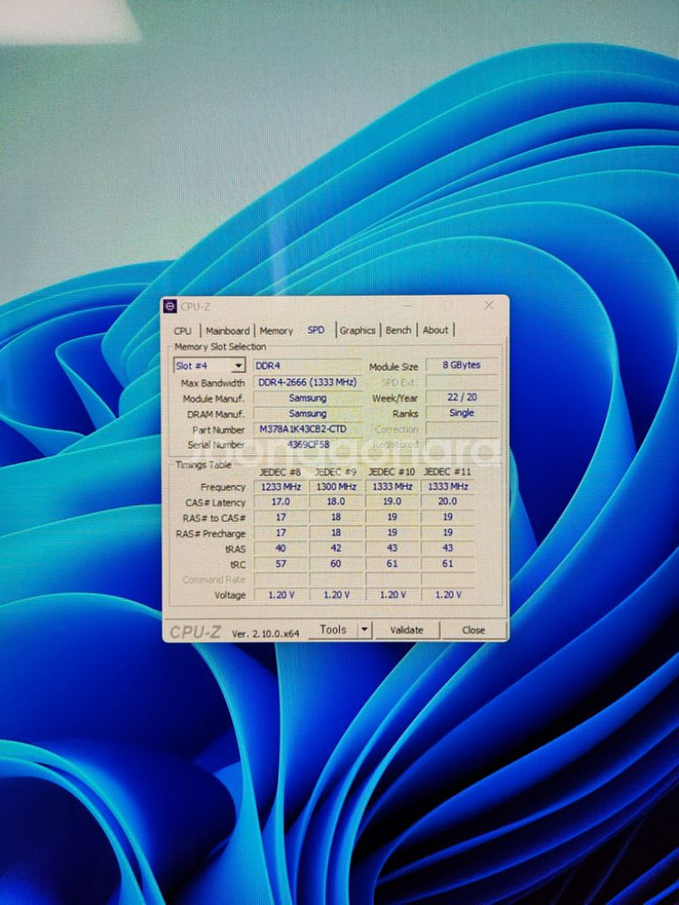Click tRC value 57

point(281,563)
